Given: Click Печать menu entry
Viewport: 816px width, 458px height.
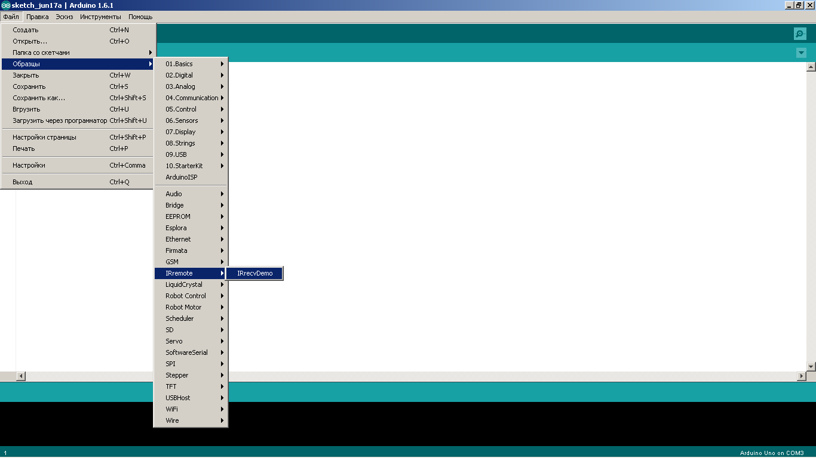Looking at the screenshot, I should (x=78, y=148).
